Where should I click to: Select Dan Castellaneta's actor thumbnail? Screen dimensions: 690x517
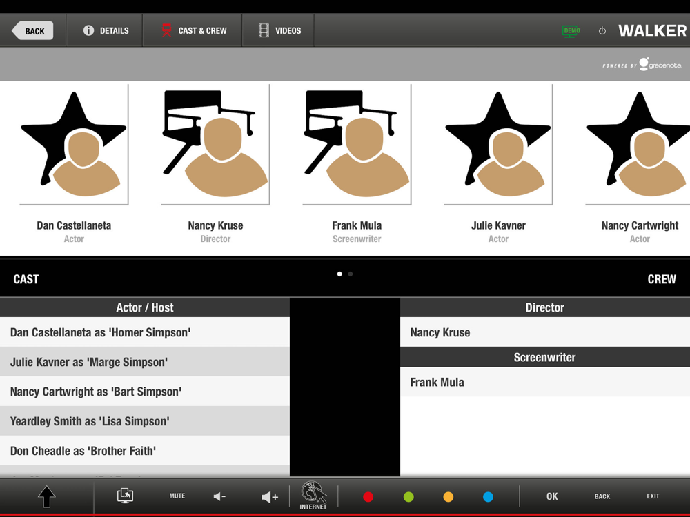[74, 145]
